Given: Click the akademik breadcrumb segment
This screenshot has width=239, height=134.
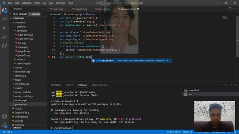Looking at the screenshot, I should tap(55, 14).
